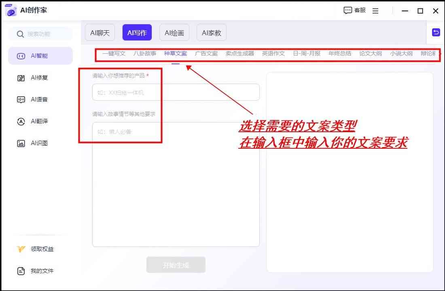Open AI语音 in the sidebar
This screenshot has width=445, height=291.
click(x=40, y=99)
